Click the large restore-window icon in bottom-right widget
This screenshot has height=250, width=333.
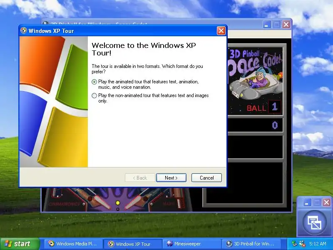click(315, 222)
